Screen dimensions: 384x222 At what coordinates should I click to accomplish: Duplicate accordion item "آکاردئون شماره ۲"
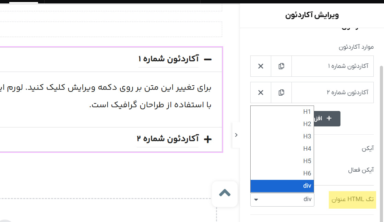281,92
